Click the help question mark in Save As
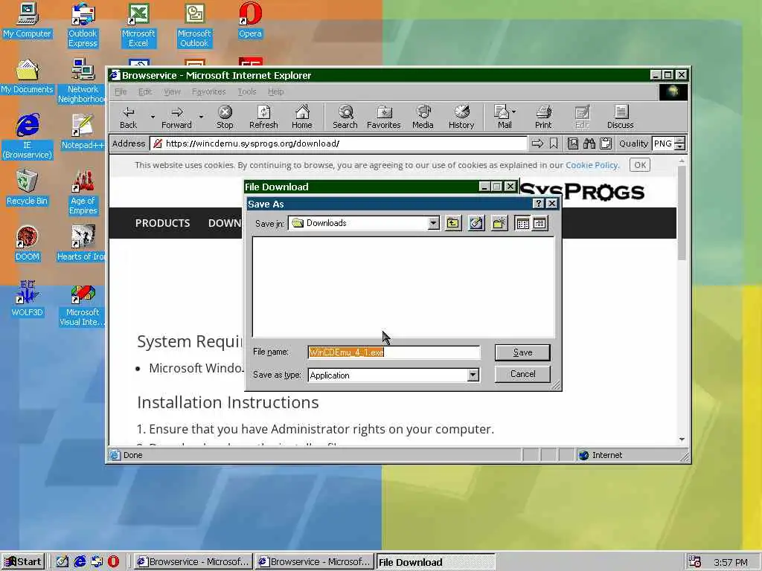The width and height of the screenshot is (762, 571). point(538,204)
